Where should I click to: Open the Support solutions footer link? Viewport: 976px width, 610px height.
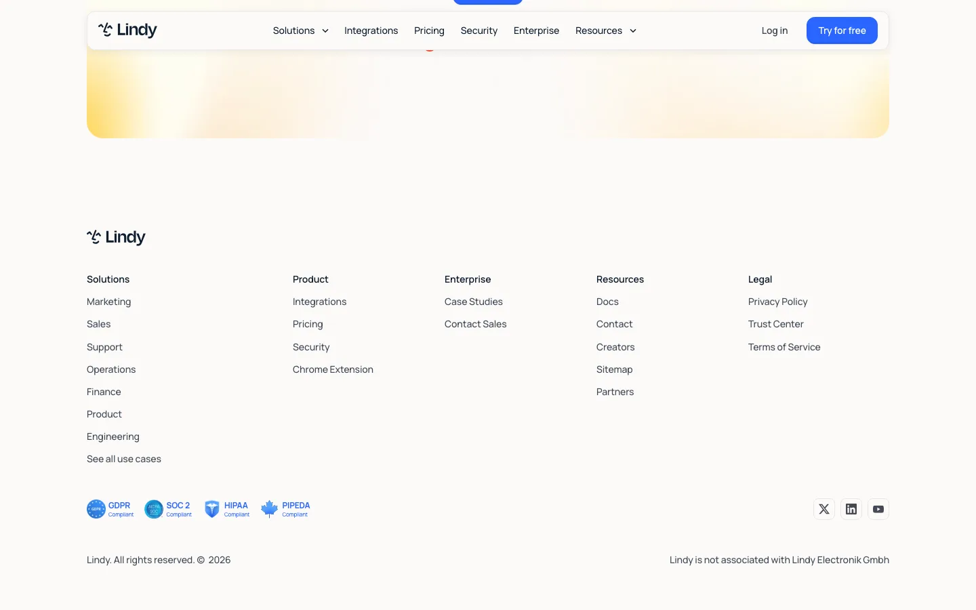pos(104,347)
